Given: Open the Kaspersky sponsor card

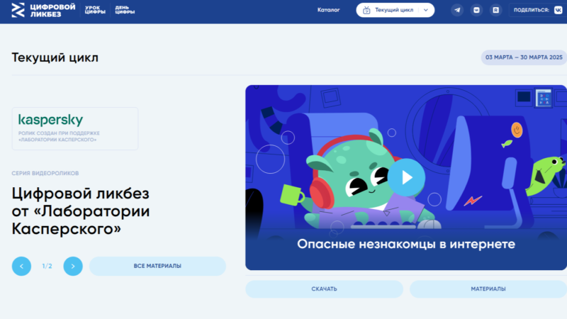Looking at the screenshot, I should pos(75,128).
